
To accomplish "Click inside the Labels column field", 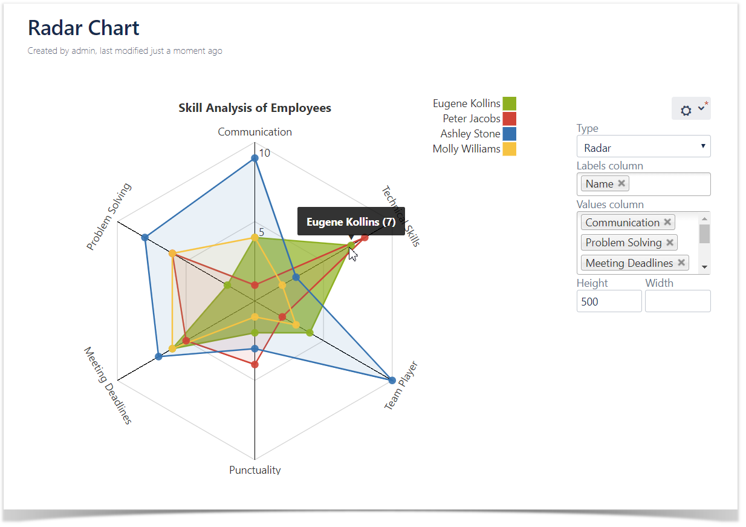I will (x=668, y=184).
